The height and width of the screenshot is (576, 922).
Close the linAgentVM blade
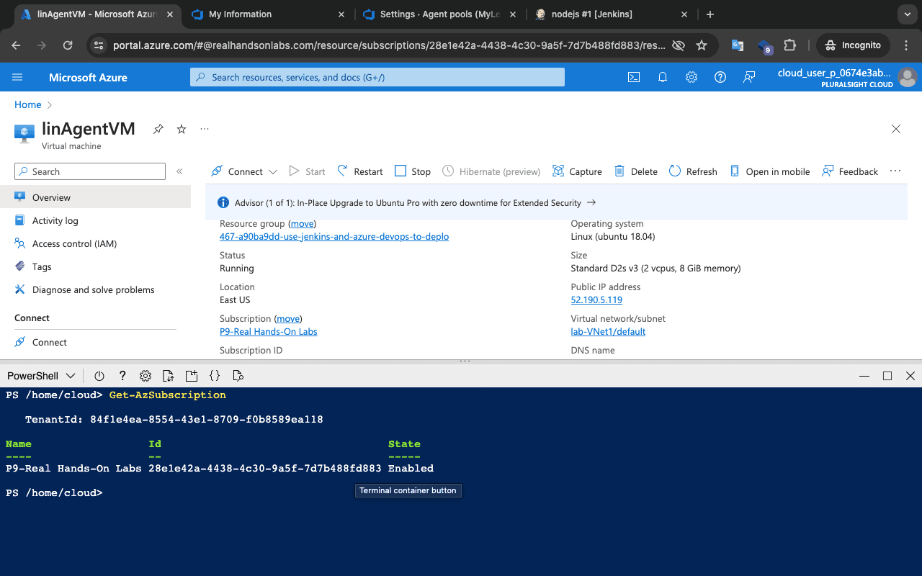[x=896, y=129]
